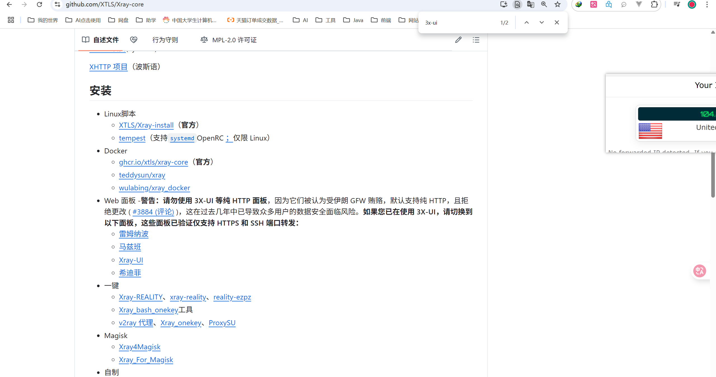Open the XTLS/Xray-install link
This screenshot has height=377, width=716.
tap(146, 125)
